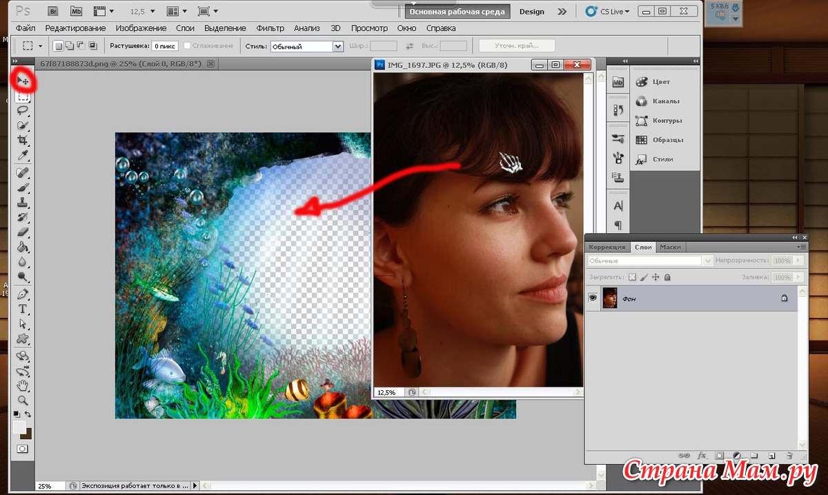
Task: Create a new layer
Action: tap(771, 456)
